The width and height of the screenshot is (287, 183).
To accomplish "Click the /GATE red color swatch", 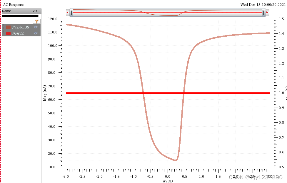I will (8, 33).
